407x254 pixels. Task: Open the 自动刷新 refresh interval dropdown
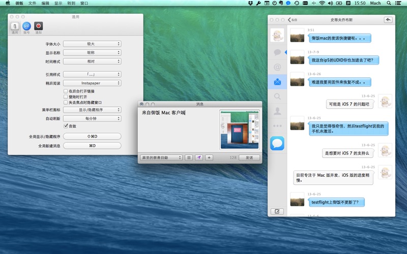pos(92,118)
